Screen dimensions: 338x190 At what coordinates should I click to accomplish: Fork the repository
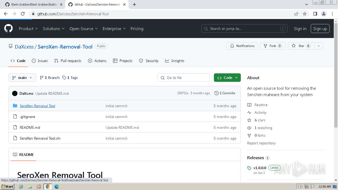(x=273, y=46)
